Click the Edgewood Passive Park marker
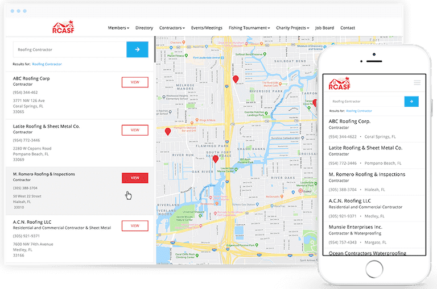Viewport: 437px width, 289px height. [257, 245]
